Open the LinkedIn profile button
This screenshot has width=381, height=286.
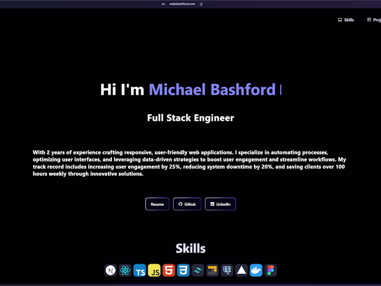(x=220, y=204)
